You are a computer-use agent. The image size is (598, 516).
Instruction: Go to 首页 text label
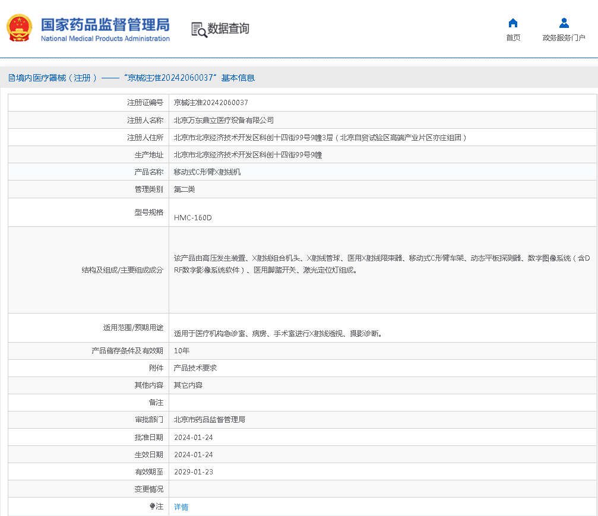513,38
